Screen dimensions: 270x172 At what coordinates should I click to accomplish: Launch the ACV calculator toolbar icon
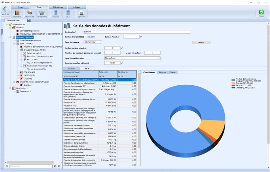click(x=68, y=13)
